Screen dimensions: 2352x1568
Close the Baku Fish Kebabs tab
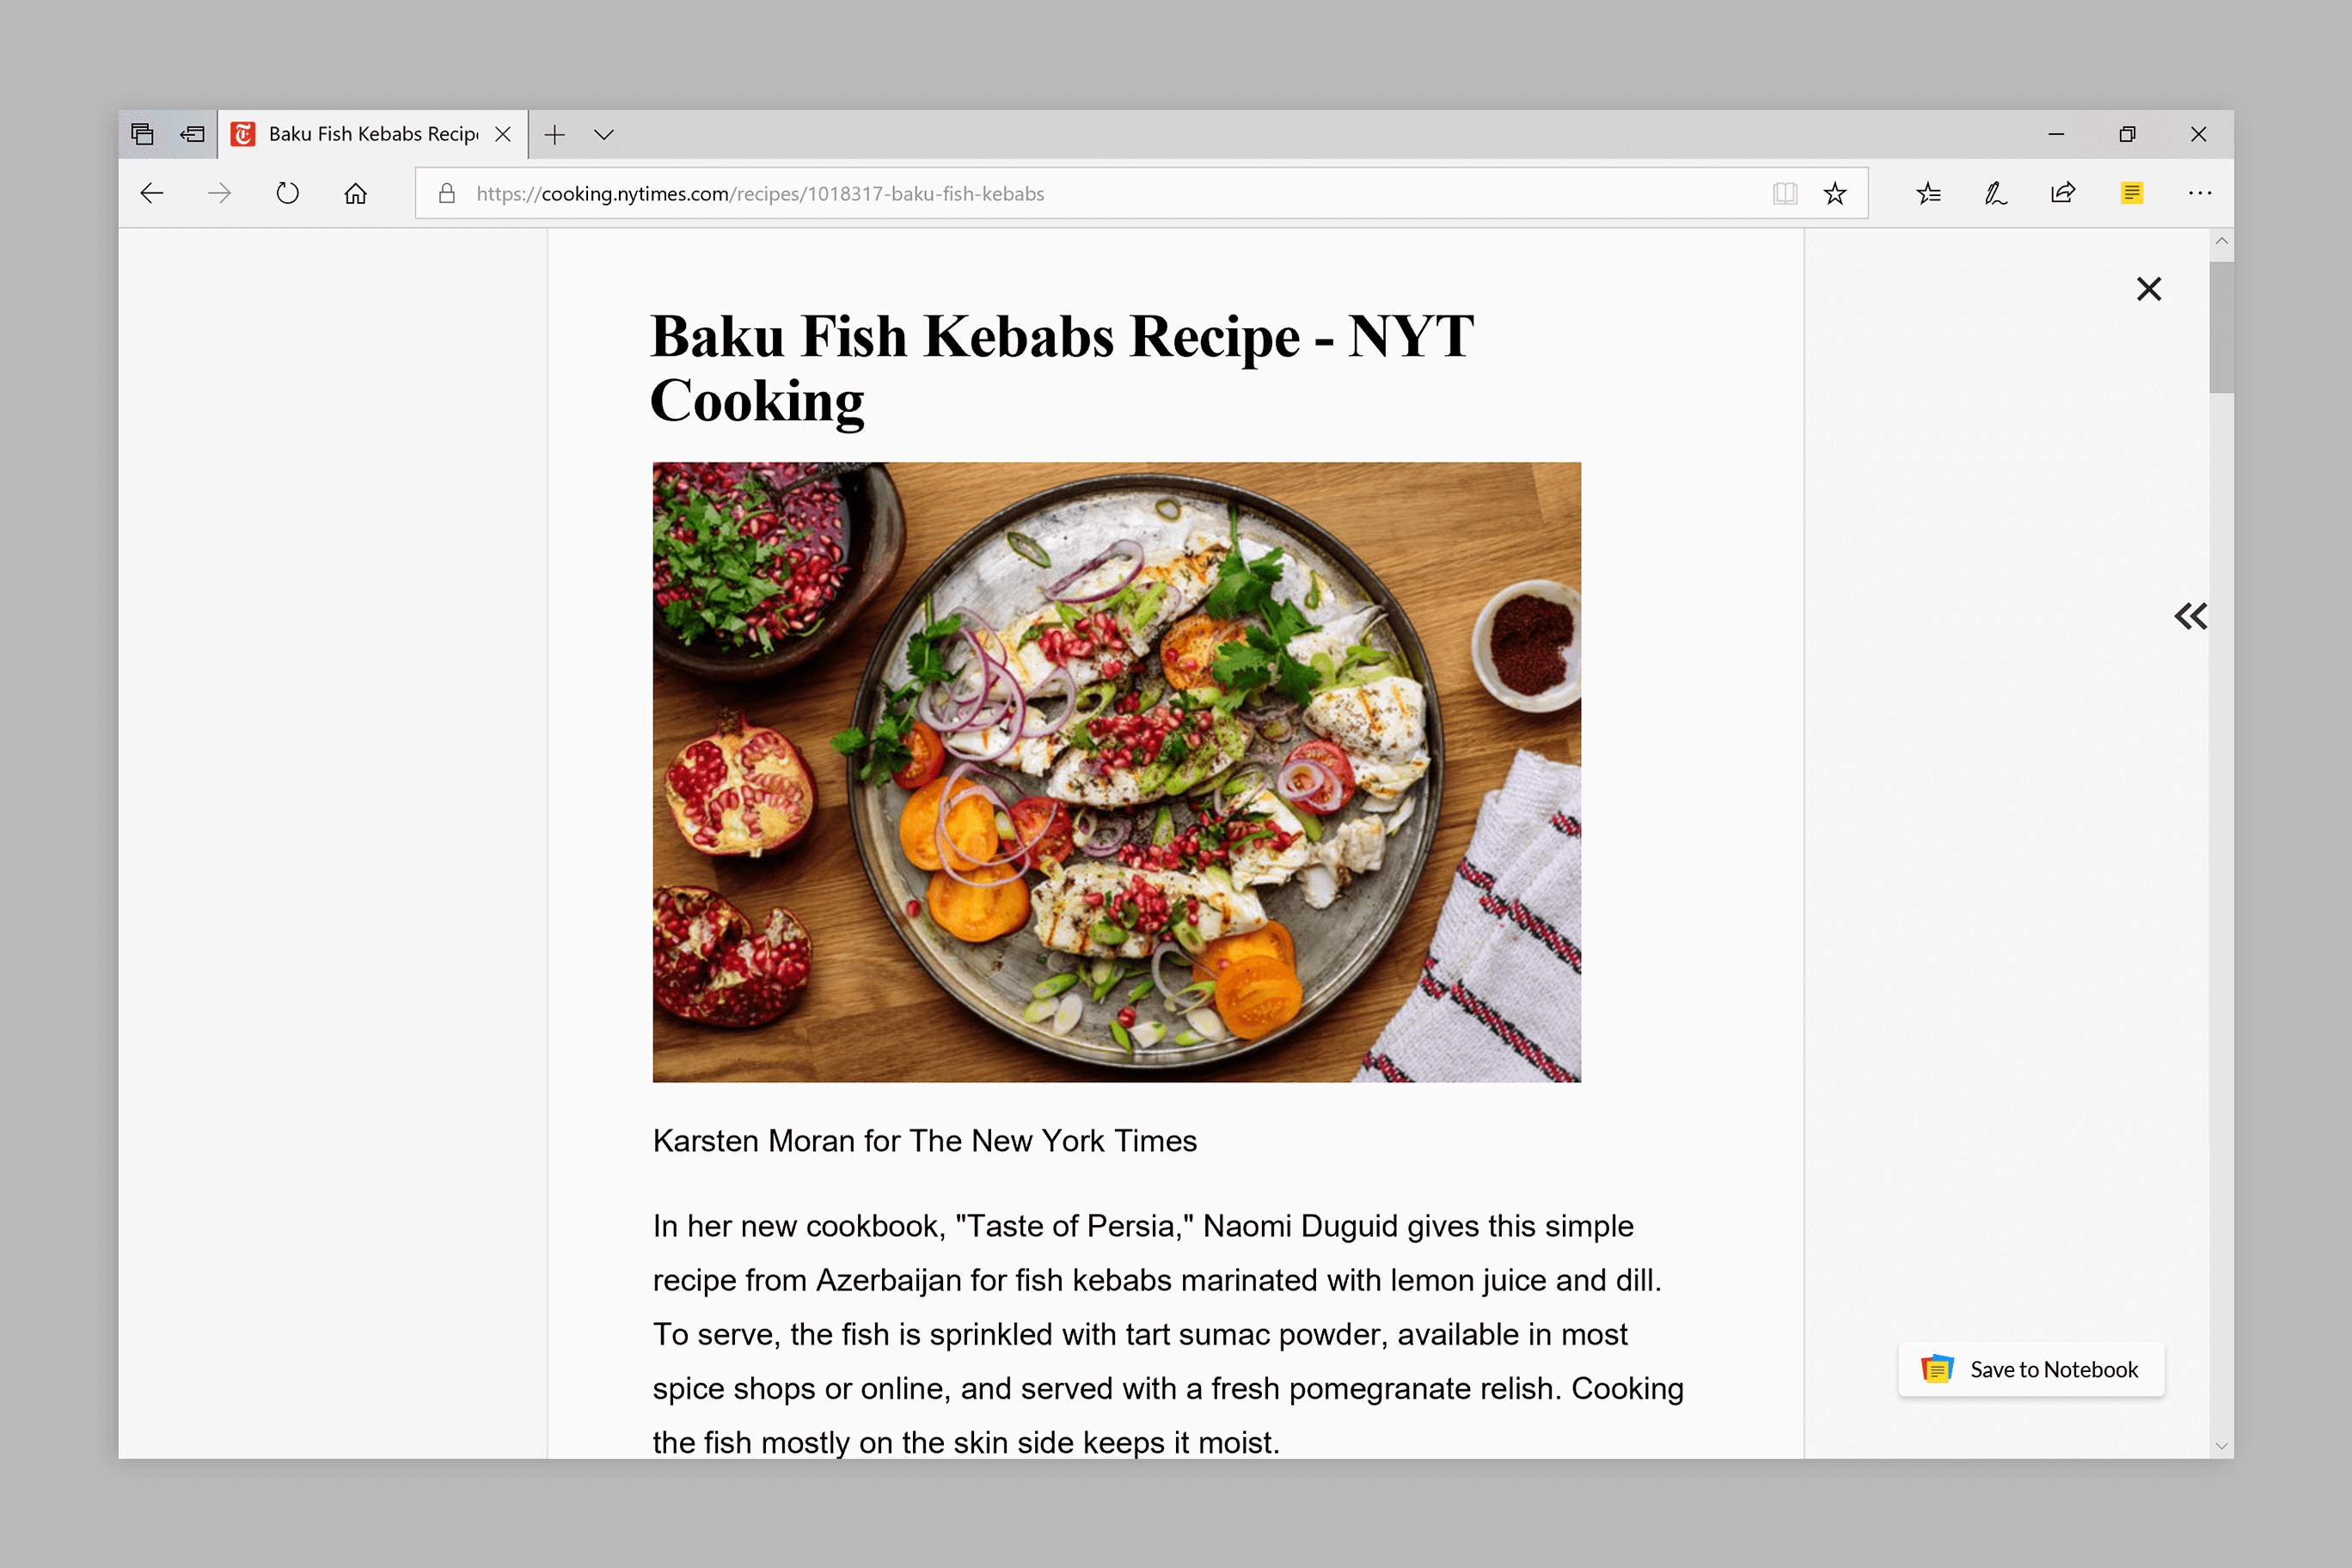(503, 134)
